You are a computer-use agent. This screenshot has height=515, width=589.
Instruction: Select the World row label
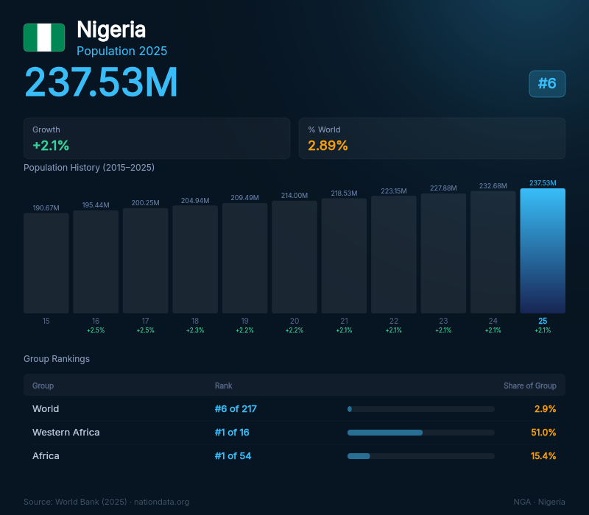tap(46, 409)
